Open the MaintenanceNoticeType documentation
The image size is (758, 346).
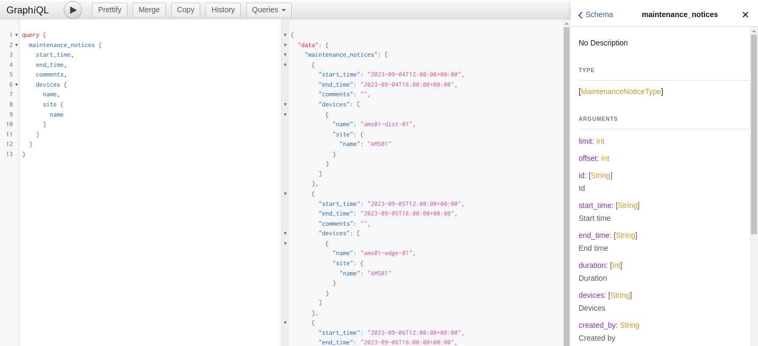coord(620,91)
